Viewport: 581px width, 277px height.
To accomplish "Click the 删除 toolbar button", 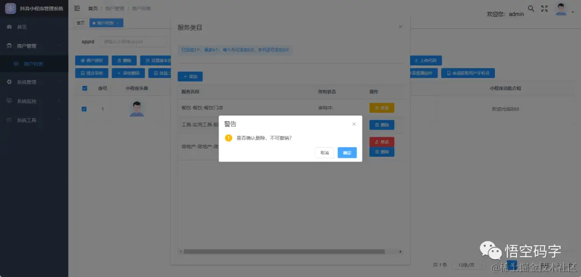I will 124,61.
